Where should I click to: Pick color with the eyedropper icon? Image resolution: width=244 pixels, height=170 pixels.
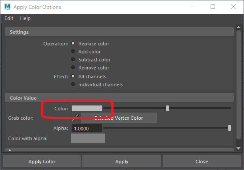tap(76, 117)
